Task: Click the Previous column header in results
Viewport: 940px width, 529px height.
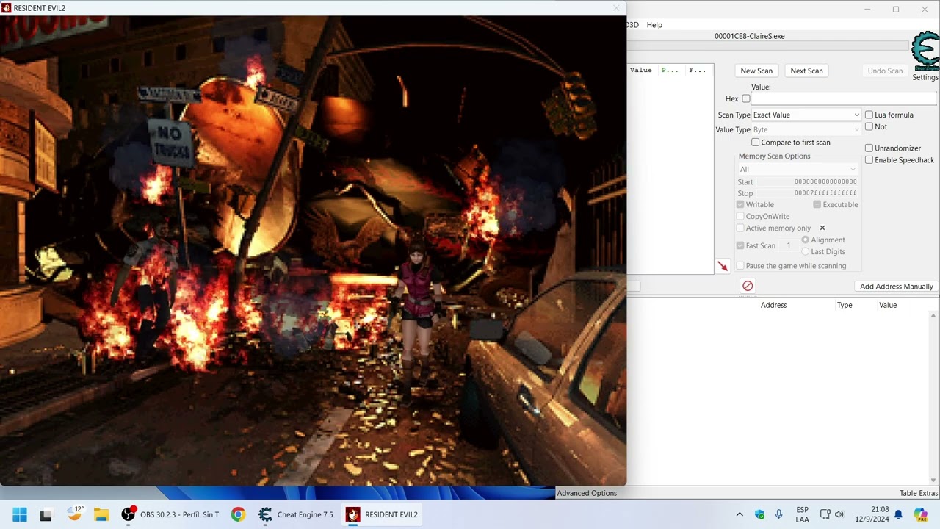Action: coord(671,70)
